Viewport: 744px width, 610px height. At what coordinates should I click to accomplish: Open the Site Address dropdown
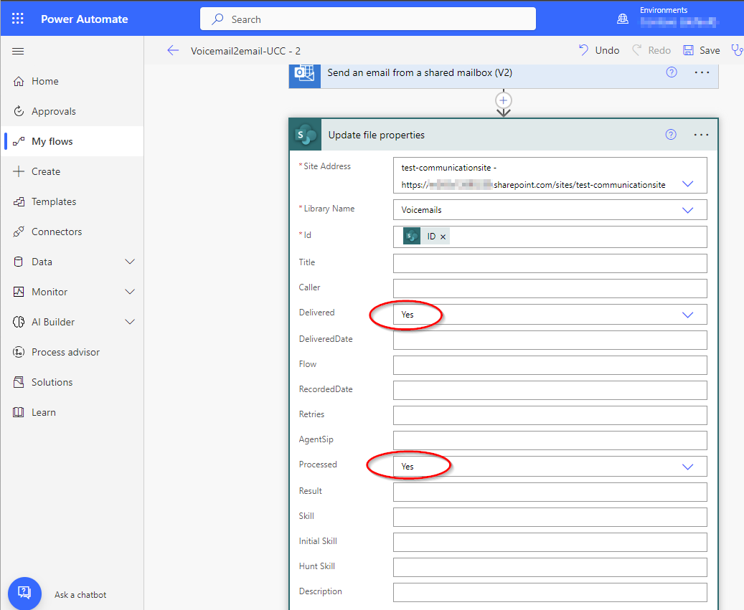688,184
